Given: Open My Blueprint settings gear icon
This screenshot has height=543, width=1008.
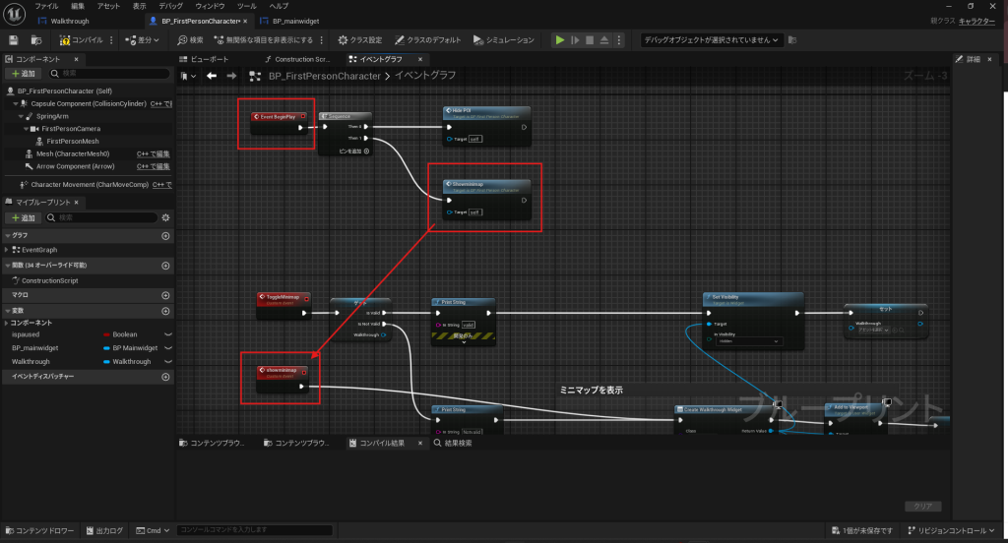Looking at the screenshot, I should (x=165, y=217).
